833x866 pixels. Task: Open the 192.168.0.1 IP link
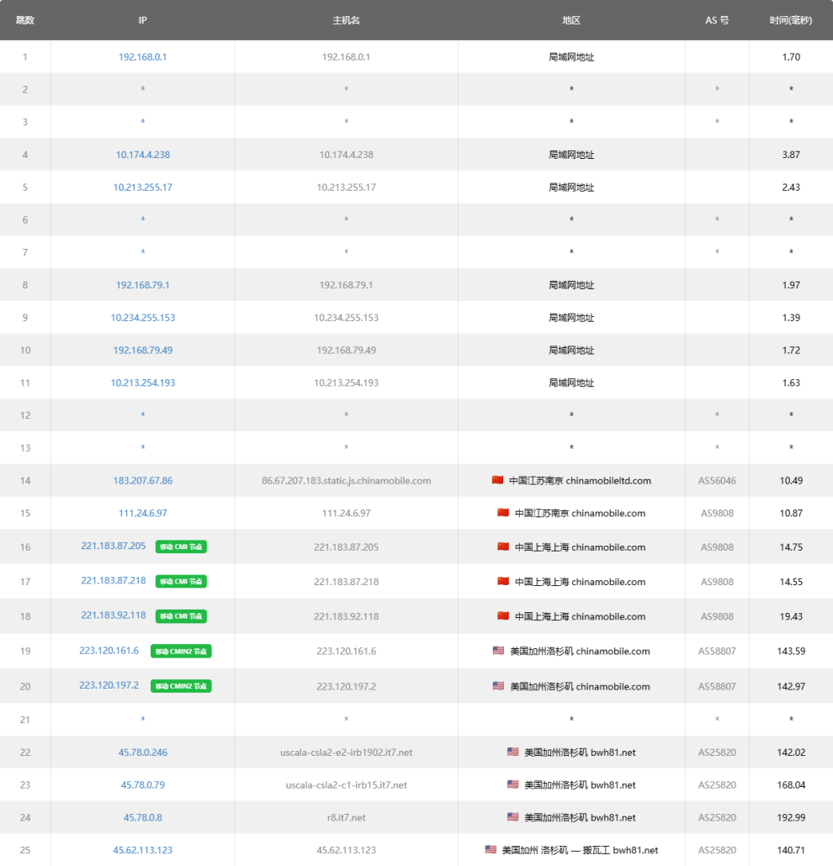[143, 57]
